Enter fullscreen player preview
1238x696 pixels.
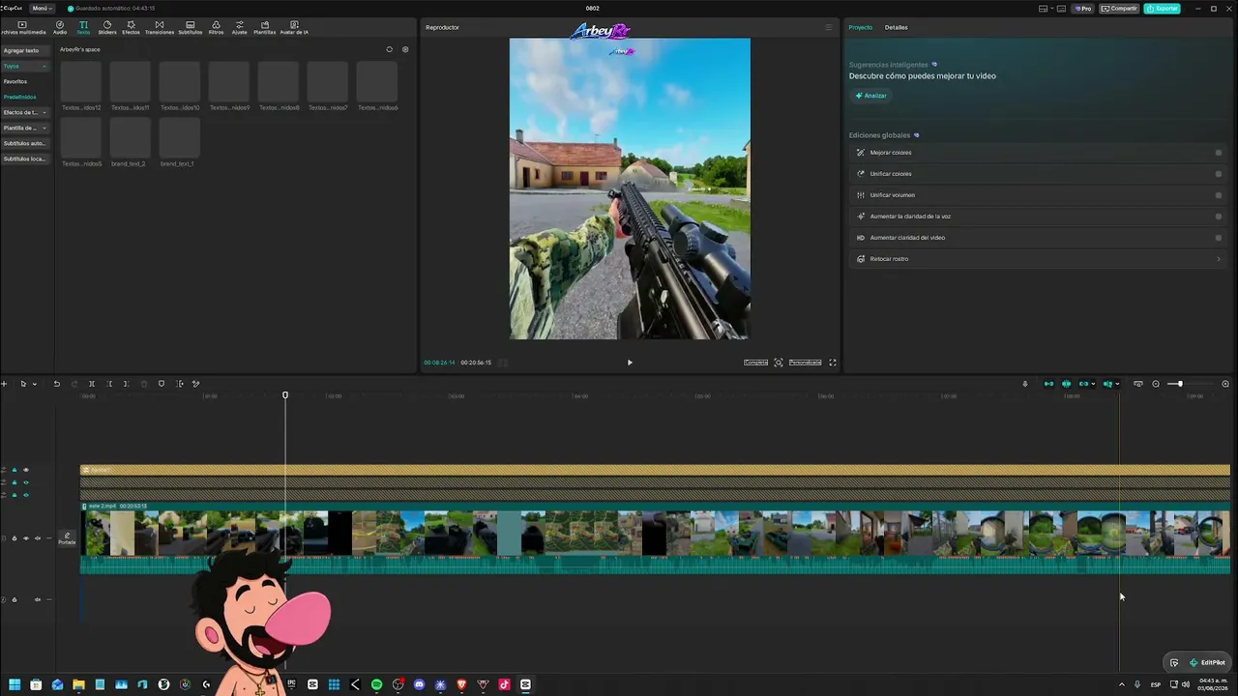pos(833,362)
